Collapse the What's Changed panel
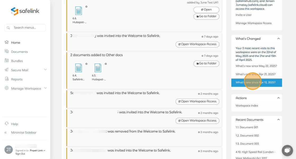The image size is (296, 159). (278, 39)
